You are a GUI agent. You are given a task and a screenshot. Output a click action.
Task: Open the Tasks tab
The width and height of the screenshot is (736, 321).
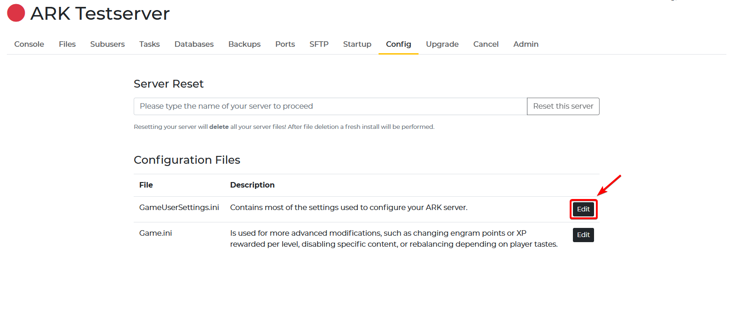tap(149, 44)
